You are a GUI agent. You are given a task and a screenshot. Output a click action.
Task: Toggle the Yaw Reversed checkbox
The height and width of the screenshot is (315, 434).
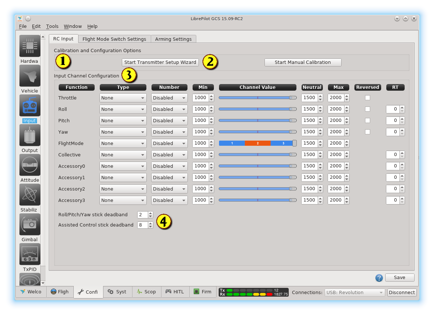(368, 131)
